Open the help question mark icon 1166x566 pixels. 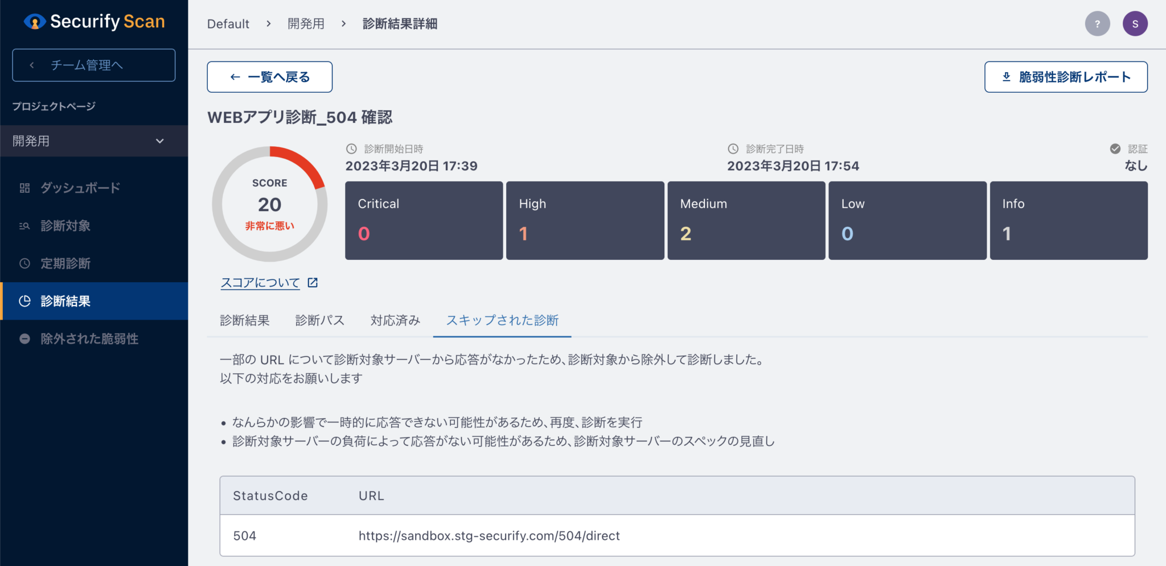coord(1098,23)
